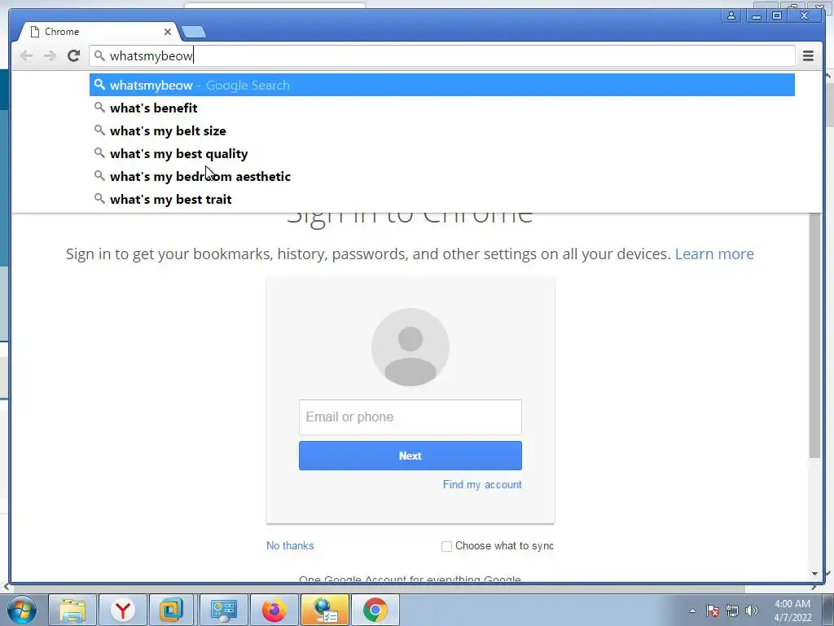Tick the Choose what to sync checkbox
Viewport: 834px width, 626px height.
click(x=447, y=546)
